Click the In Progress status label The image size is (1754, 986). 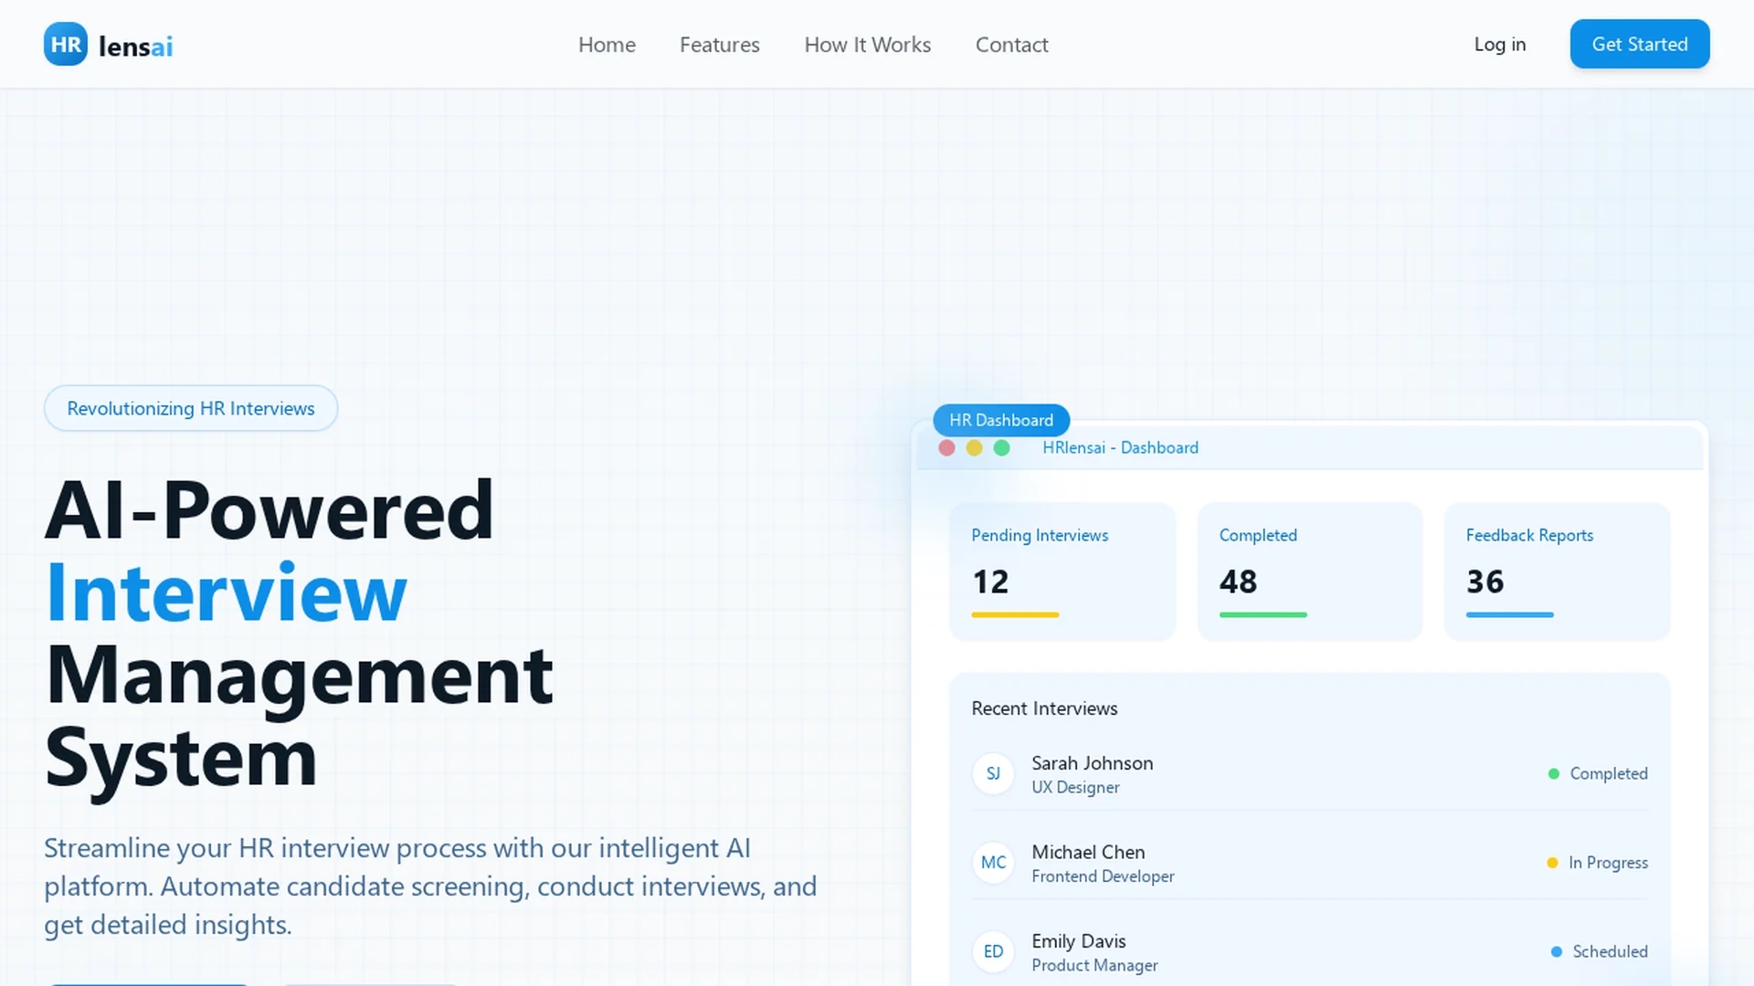click(x=1608, y=863)
